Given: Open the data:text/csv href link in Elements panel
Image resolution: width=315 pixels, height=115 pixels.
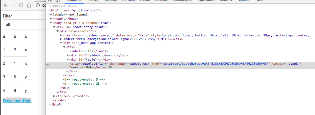Looking at the screenshot, I should (x=216, y=64).
